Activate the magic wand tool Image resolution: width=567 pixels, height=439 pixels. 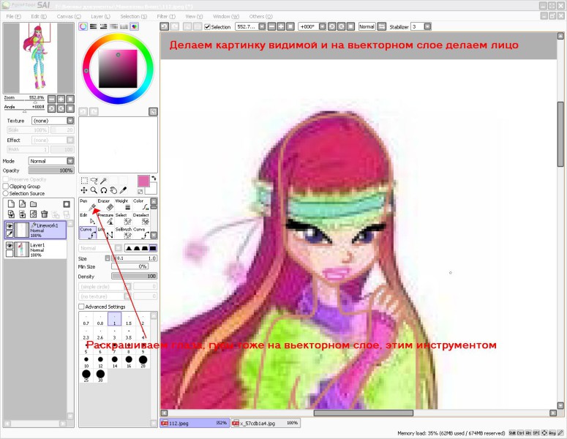click(x=104, y=181)
